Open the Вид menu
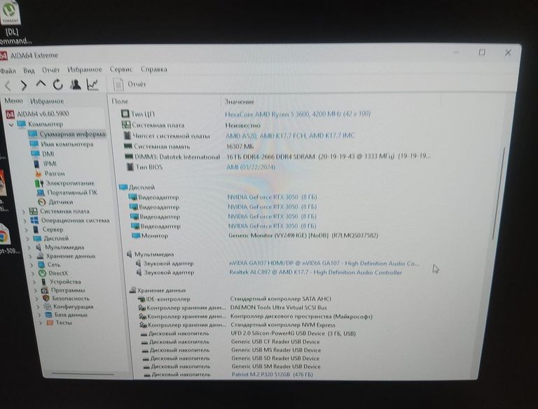 (29, 70)
